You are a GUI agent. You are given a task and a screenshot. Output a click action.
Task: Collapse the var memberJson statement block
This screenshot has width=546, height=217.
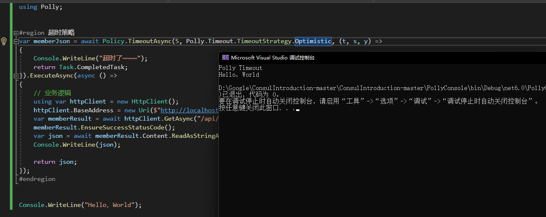(16, 41)
